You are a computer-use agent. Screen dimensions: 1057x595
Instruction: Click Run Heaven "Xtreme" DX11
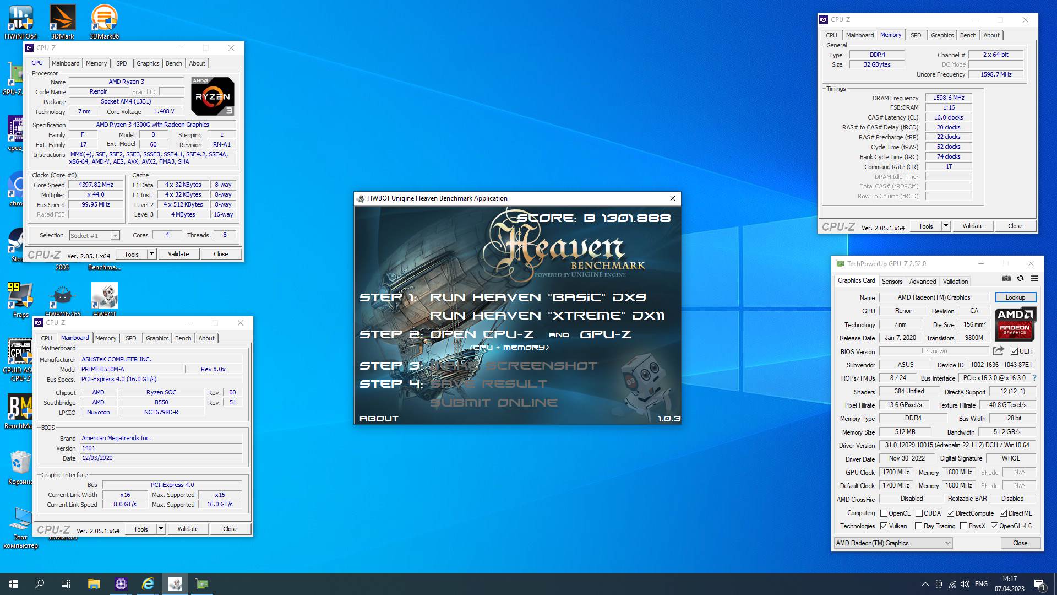547,316
